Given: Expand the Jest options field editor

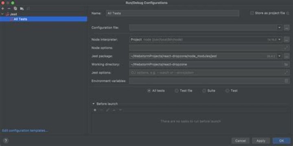Looking at the screenshot, I should tap(286, 73).
